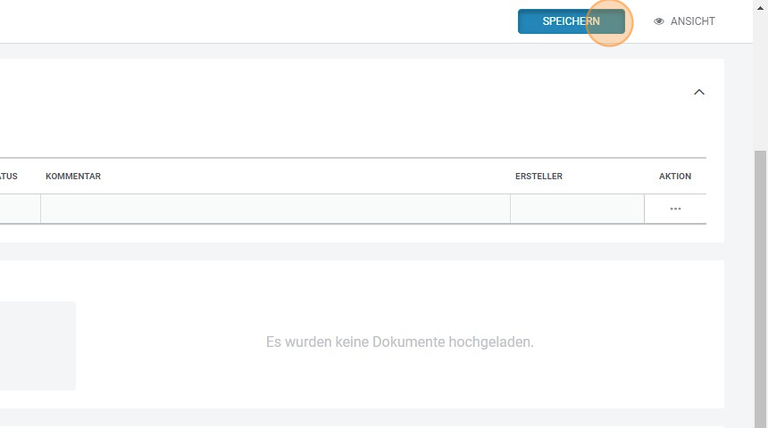Click the SPEICHERN button
This screenshot has width=768, height=428.
pos(572,21)
